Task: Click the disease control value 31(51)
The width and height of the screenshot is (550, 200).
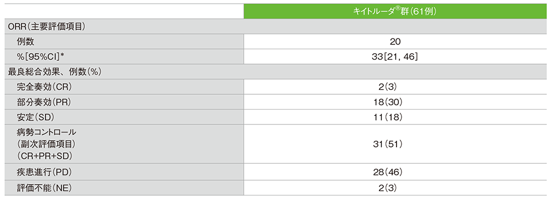Action: point(394,144)
